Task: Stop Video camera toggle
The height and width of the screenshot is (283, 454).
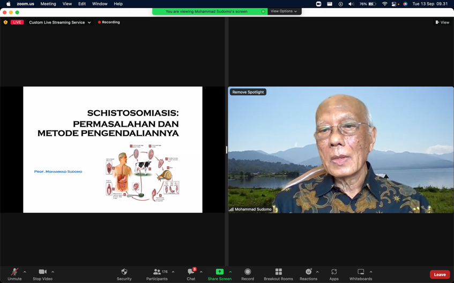Action: [42, 272]
